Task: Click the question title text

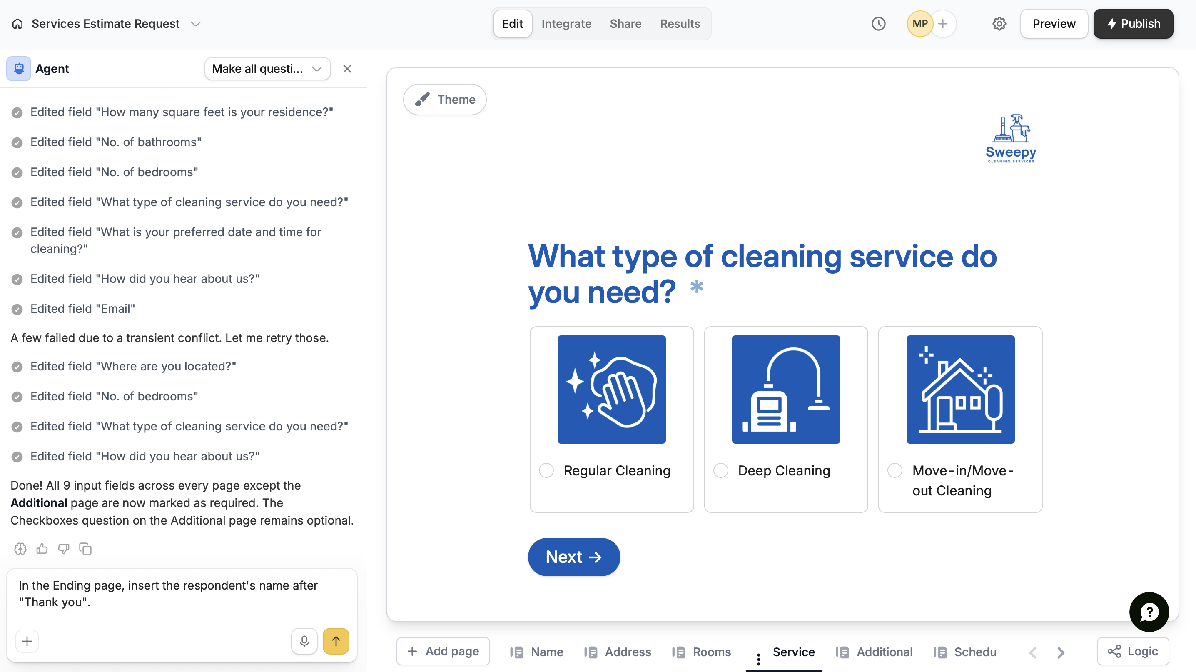Action: [762, 274]
